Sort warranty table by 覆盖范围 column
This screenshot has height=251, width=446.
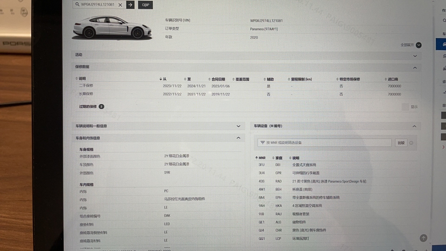coord(241,79)
